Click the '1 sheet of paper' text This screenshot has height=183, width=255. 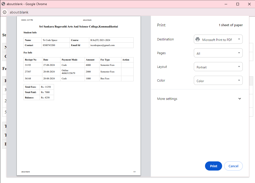(231, 25)
